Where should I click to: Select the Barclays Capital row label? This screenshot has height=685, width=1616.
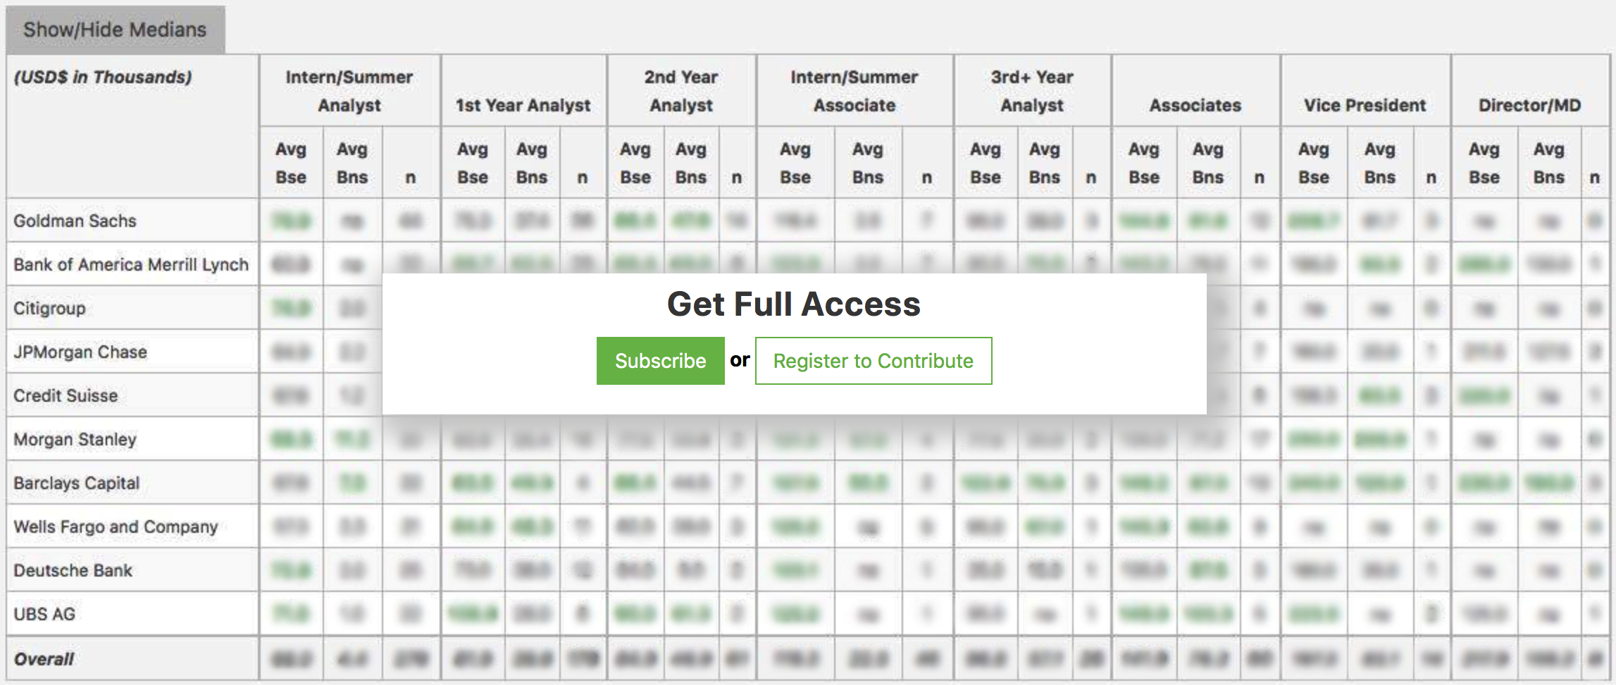pos(76,483)
